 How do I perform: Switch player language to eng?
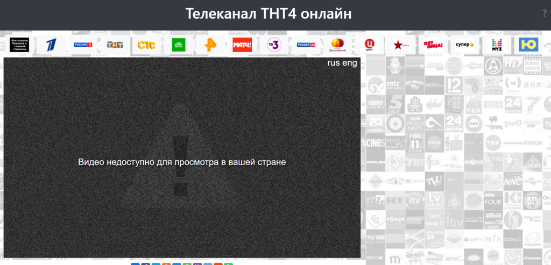pos(349,63)
